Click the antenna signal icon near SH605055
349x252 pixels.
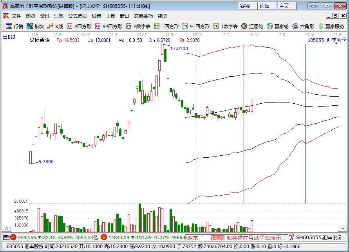tap(291, 237)
